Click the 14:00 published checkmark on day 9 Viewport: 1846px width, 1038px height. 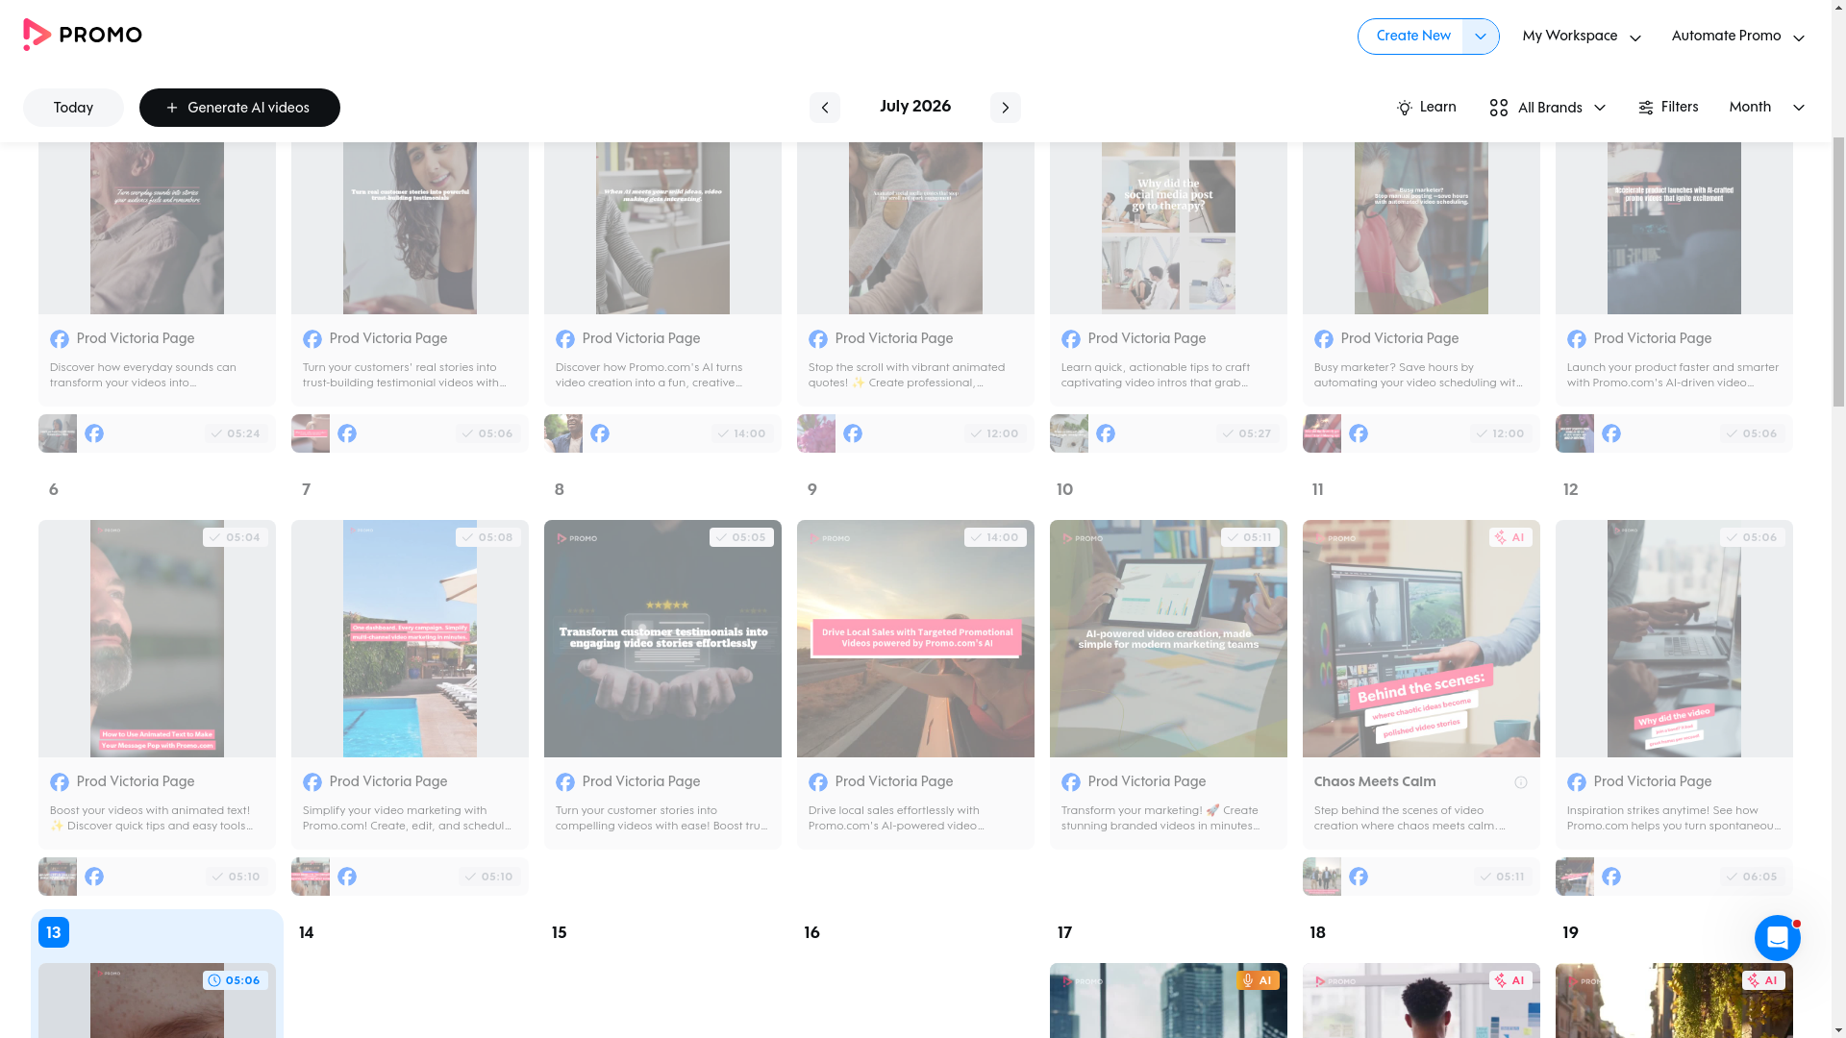[995, 537]
